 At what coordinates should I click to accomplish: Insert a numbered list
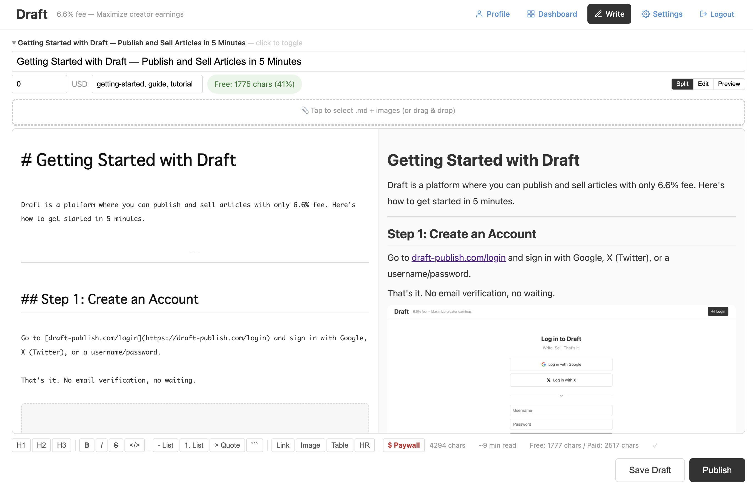point(194,445)
